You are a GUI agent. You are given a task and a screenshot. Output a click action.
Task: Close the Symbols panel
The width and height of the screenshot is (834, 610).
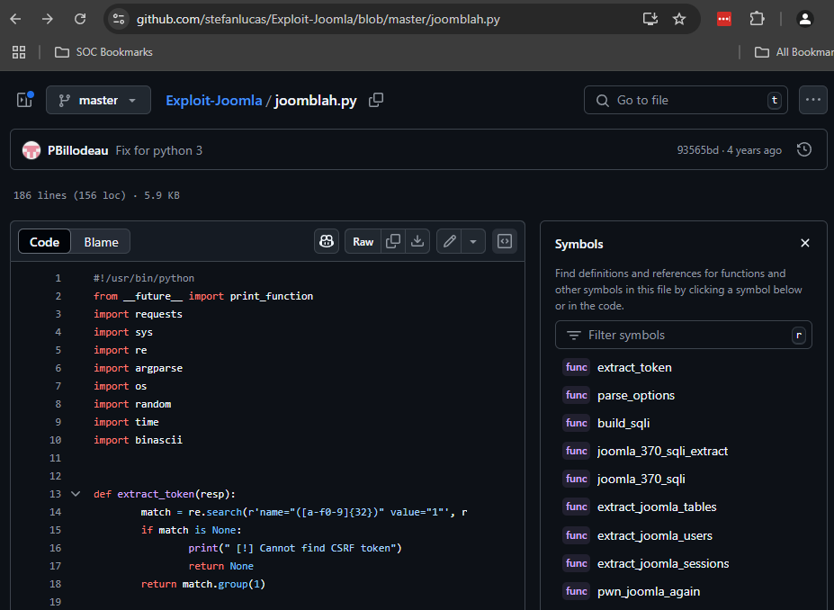[x=805, y=243]
